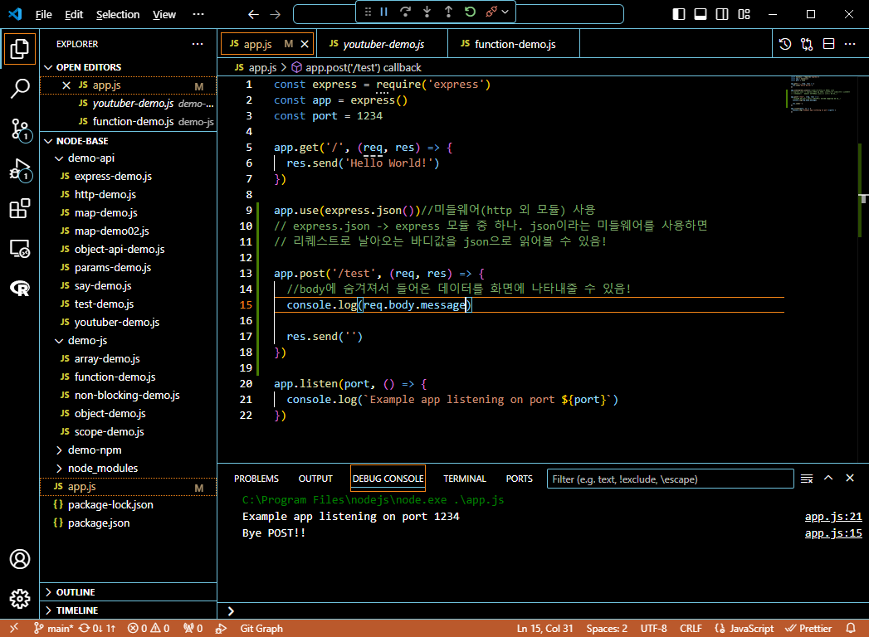Click debug Step Out button
Viewport: 869px width, 637px height.
(448, 12)
